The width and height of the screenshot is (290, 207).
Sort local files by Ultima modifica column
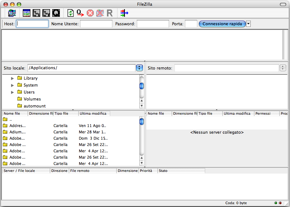94,113
